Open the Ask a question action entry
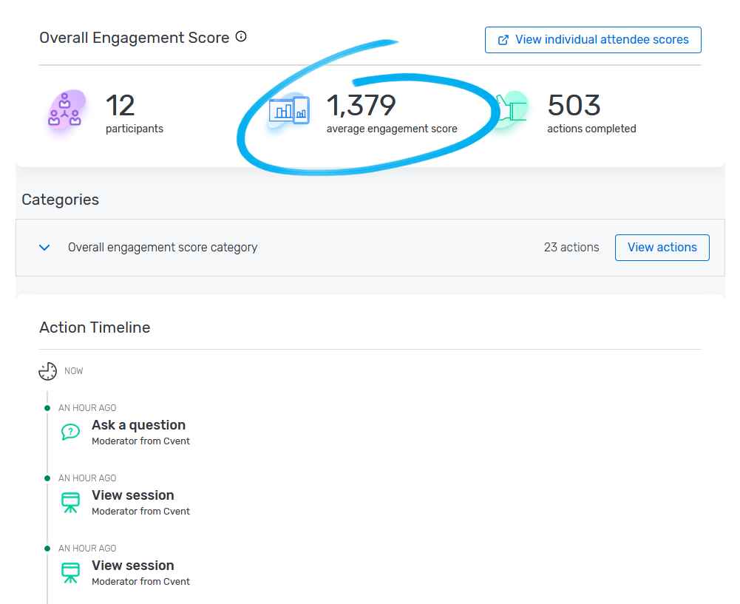 tap(138, 425)
